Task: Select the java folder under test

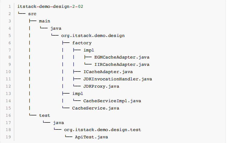Action: tap(58, 122)
